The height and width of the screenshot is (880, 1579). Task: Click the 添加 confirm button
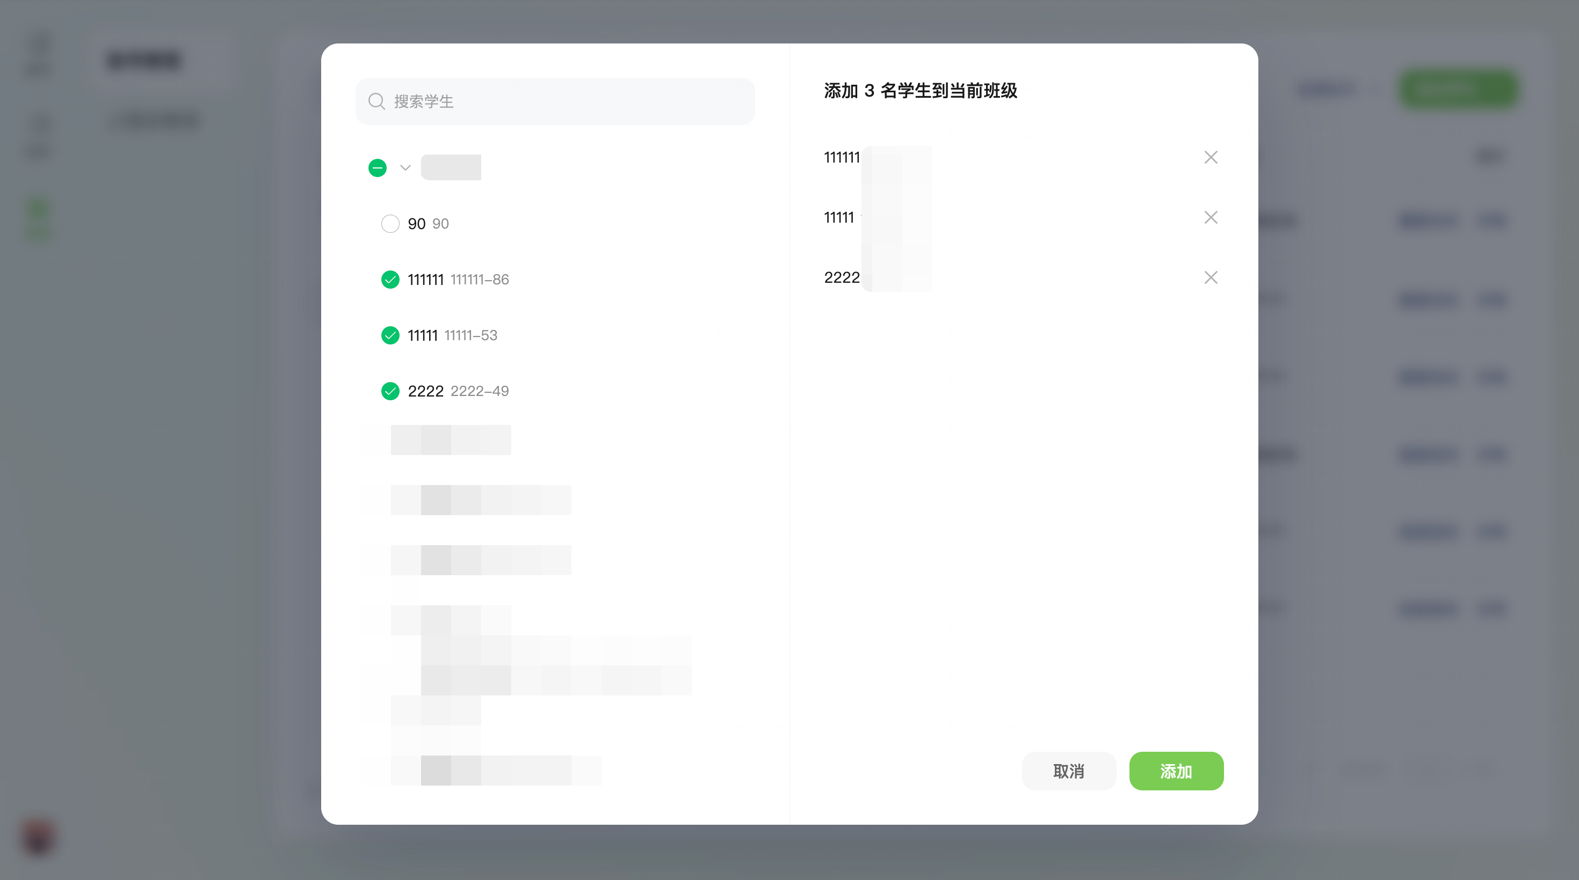(1176, 771)
